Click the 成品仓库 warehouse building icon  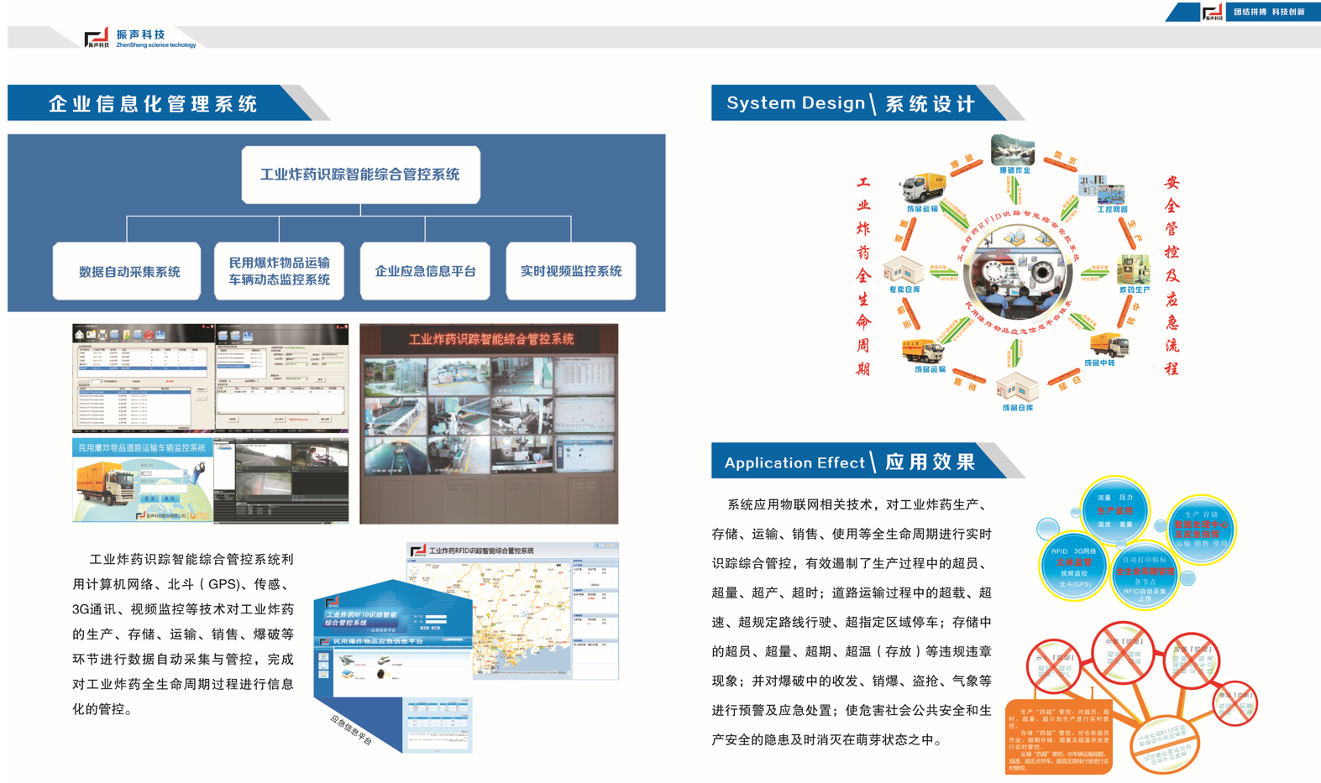(x=1017, y=388)
